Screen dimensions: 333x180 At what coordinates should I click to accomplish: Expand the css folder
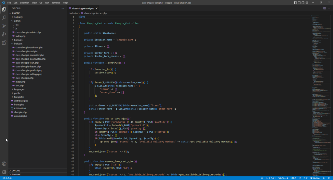click(38, 25)
